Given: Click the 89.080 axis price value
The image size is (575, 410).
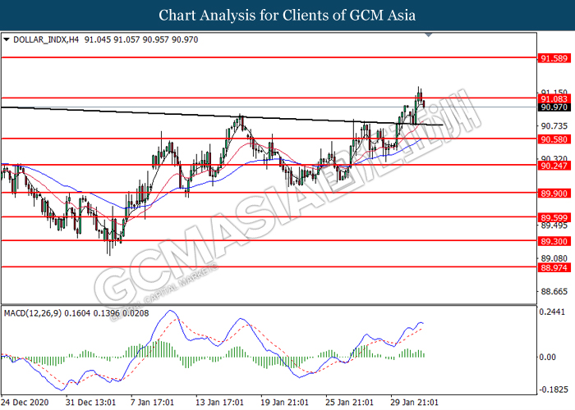Looking at the screenshot, I should point(554,258).
